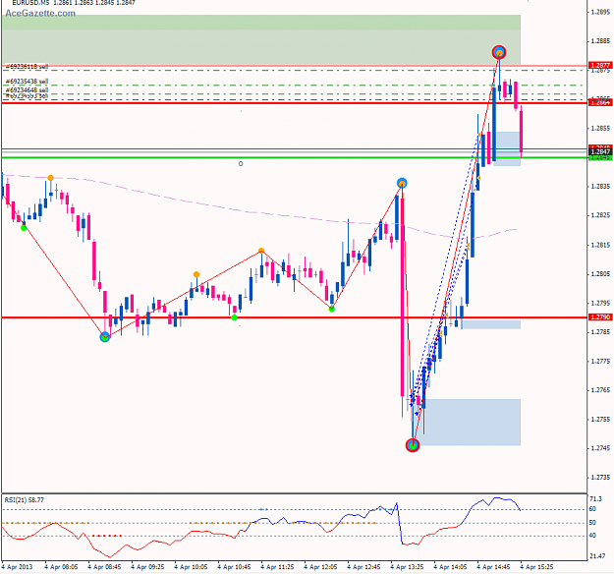Click the 4 Apr 15:25 time label
614x574 pixels.
click(x=536, y=567)
